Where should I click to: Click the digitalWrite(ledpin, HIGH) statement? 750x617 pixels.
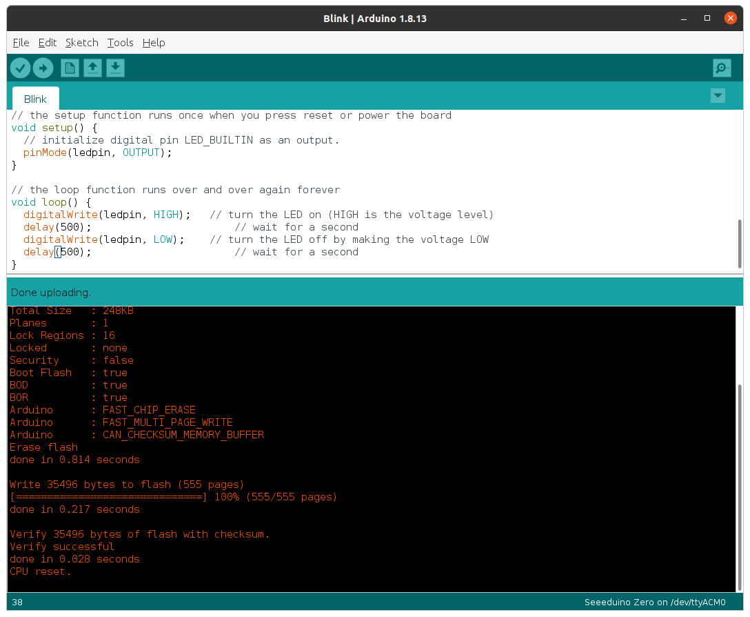click(x=107, y=215)
